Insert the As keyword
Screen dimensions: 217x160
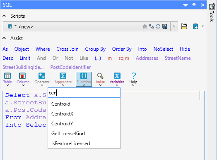pyautogui.click(x=5, y=49)
